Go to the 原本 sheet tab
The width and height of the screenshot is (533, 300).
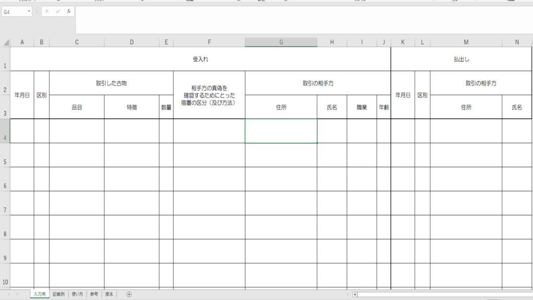pyautogui.click(x=109, y=294)
